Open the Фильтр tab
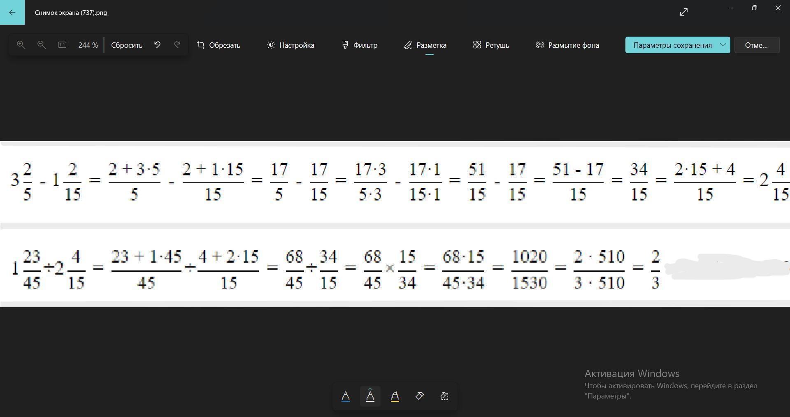 coord(360,45)
